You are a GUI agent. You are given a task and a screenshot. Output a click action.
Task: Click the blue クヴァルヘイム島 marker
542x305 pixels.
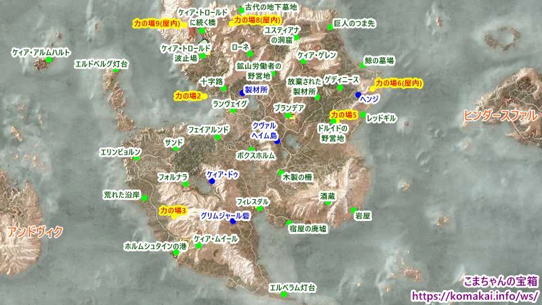pyautogui.click(x=277, y=143)
